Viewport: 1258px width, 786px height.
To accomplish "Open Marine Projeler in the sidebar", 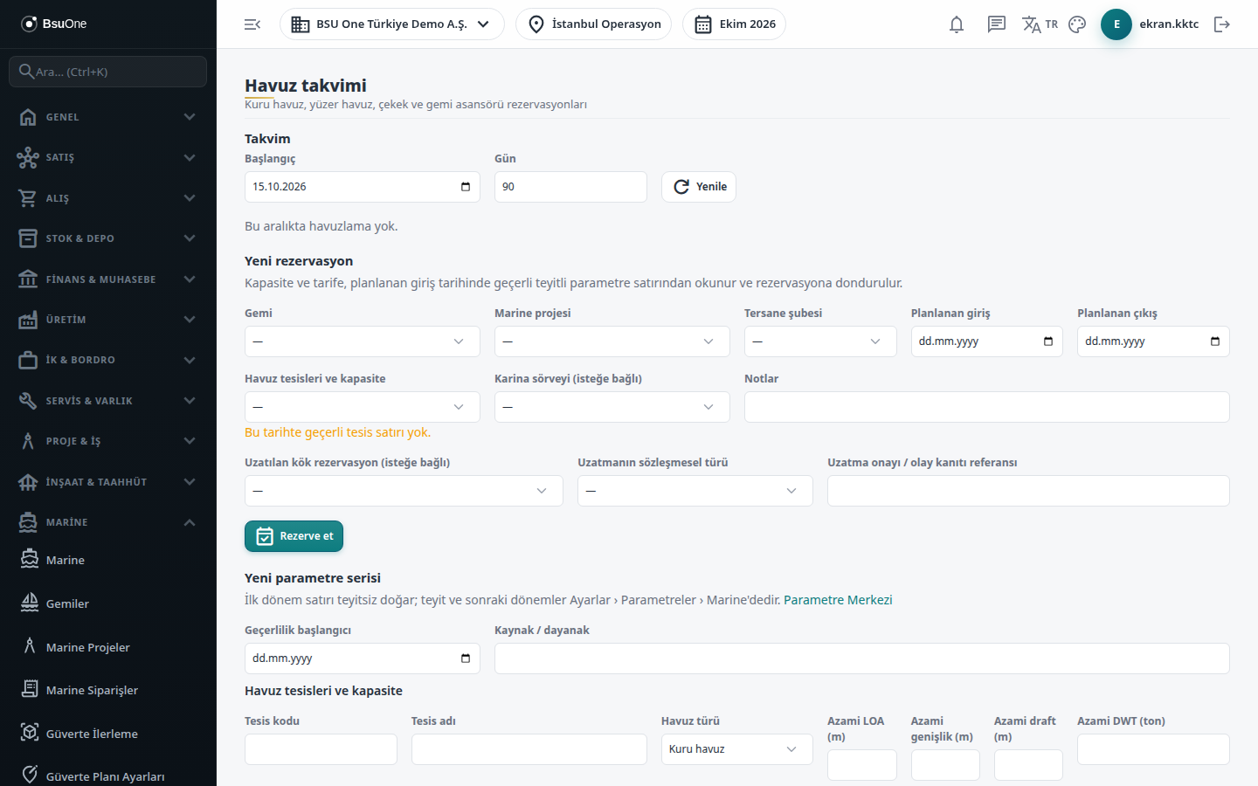I will pyautogui.click(x=108, y=647).
